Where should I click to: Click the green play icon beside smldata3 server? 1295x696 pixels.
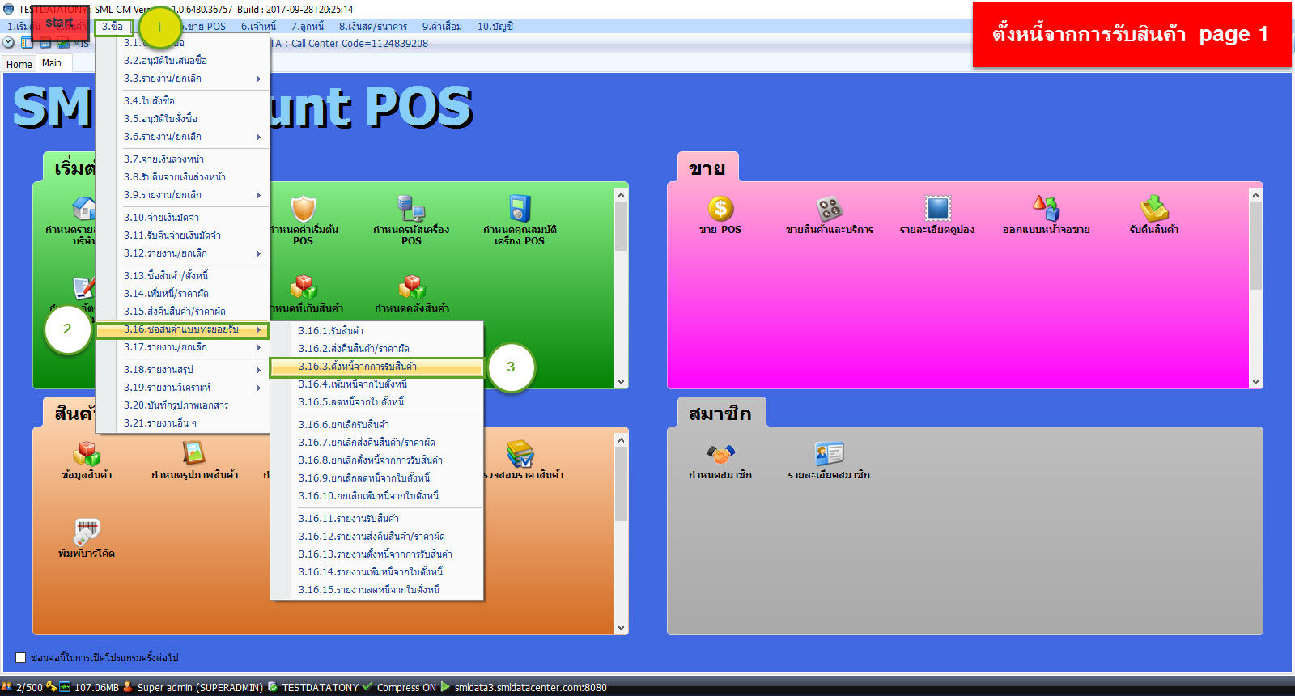[445, 687]
